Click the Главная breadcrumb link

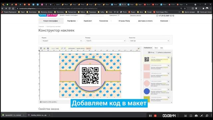[x=41, y=27]
